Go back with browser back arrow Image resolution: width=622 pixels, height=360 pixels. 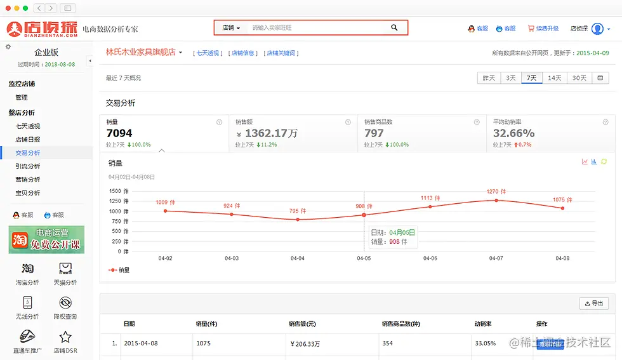point(39,8)
